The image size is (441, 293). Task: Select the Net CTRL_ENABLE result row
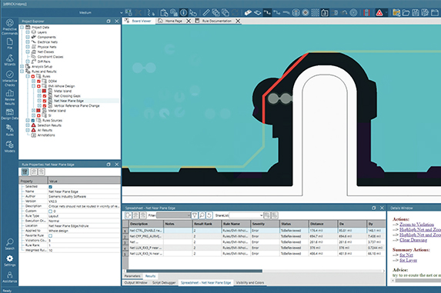tap(254, 231)
